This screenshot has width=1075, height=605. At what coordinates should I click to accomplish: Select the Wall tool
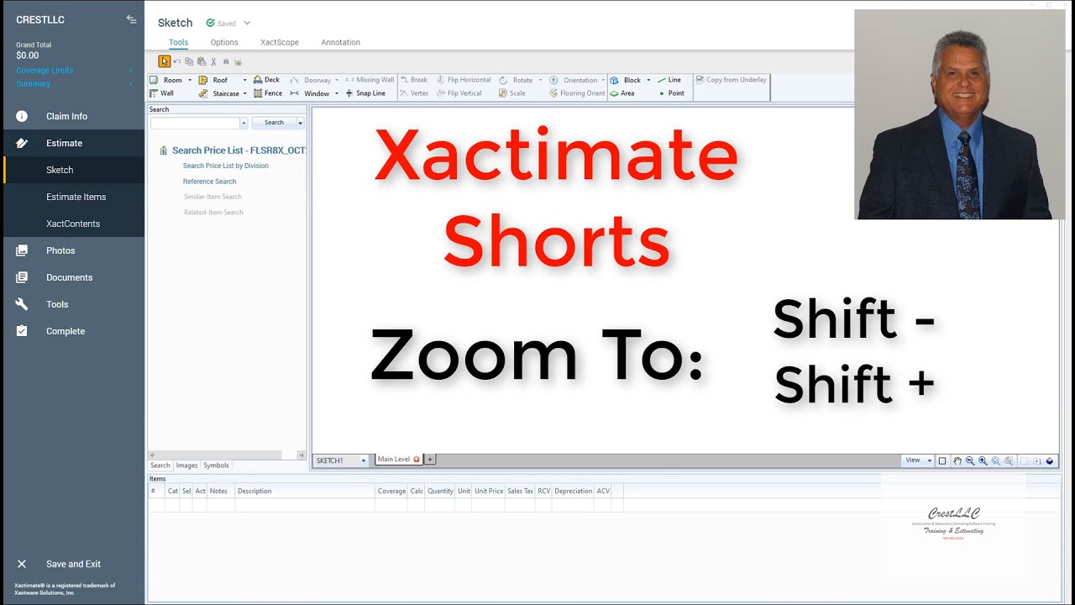pos(161,93)
